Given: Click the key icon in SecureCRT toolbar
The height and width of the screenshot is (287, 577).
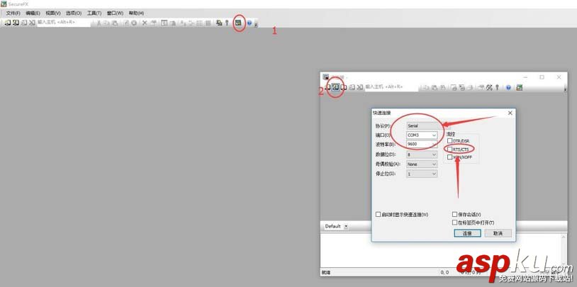Looking at the screenshot, I should pyautogui.click(x=497, y=87).
